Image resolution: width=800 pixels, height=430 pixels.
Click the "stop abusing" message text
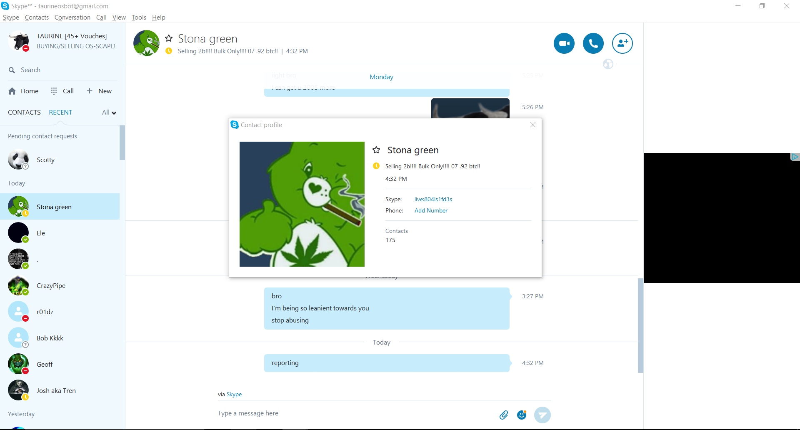(290, 320)
